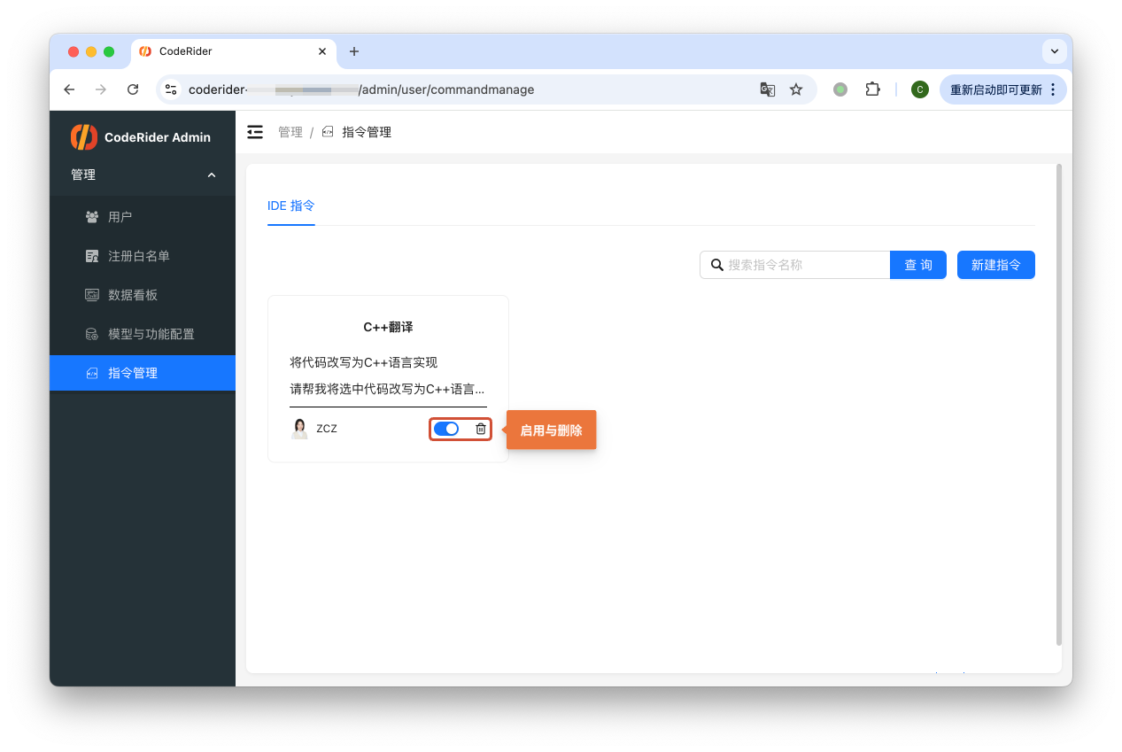
Task: Collapse the sidebar with the menu fold icon
Action: 255,132
